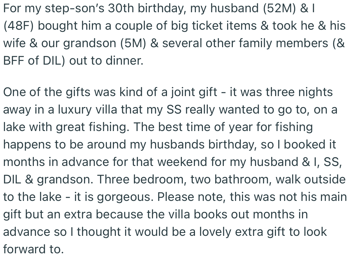350x260 pixels.
Task: Click the "BFF" abbreviation
Action: click(x=14, y=61)
